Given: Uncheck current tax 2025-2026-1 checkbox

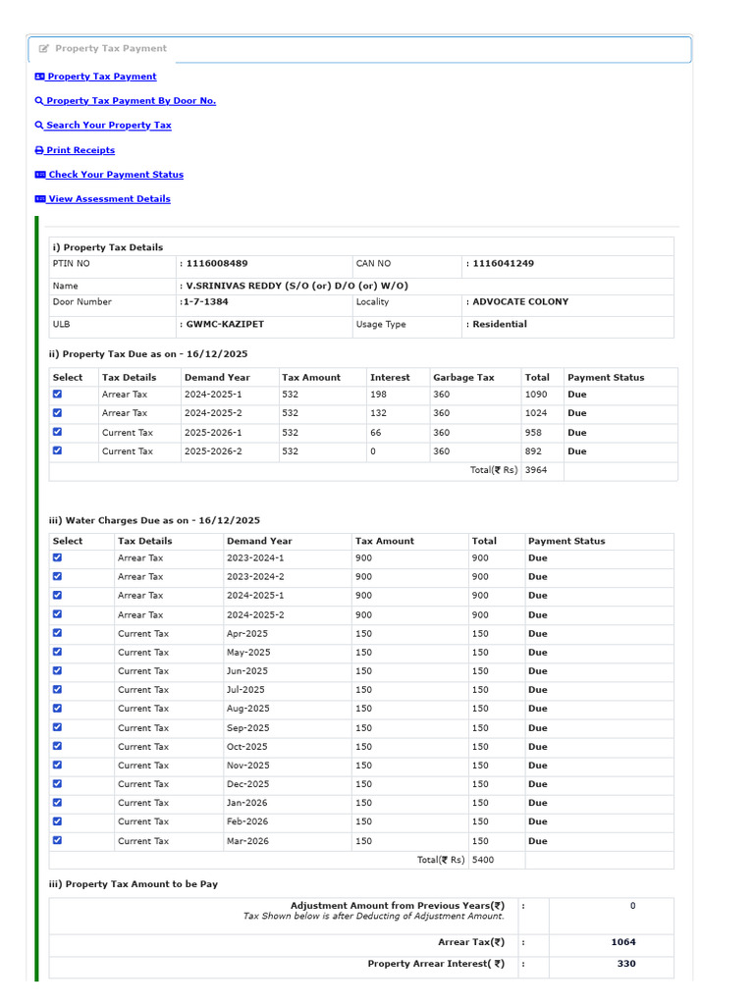Looking at the screenshot, I should [57, 432].
